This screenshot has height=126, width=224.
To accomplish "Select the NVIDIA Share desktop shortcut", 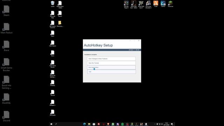I will (60, 5).
